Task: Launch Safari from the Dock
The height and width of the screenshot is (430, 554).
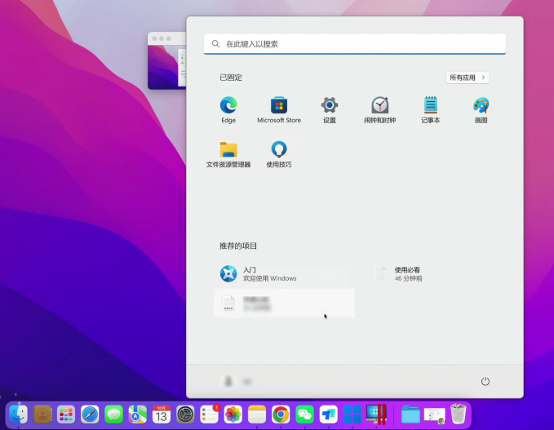Action: pos(90,414)
